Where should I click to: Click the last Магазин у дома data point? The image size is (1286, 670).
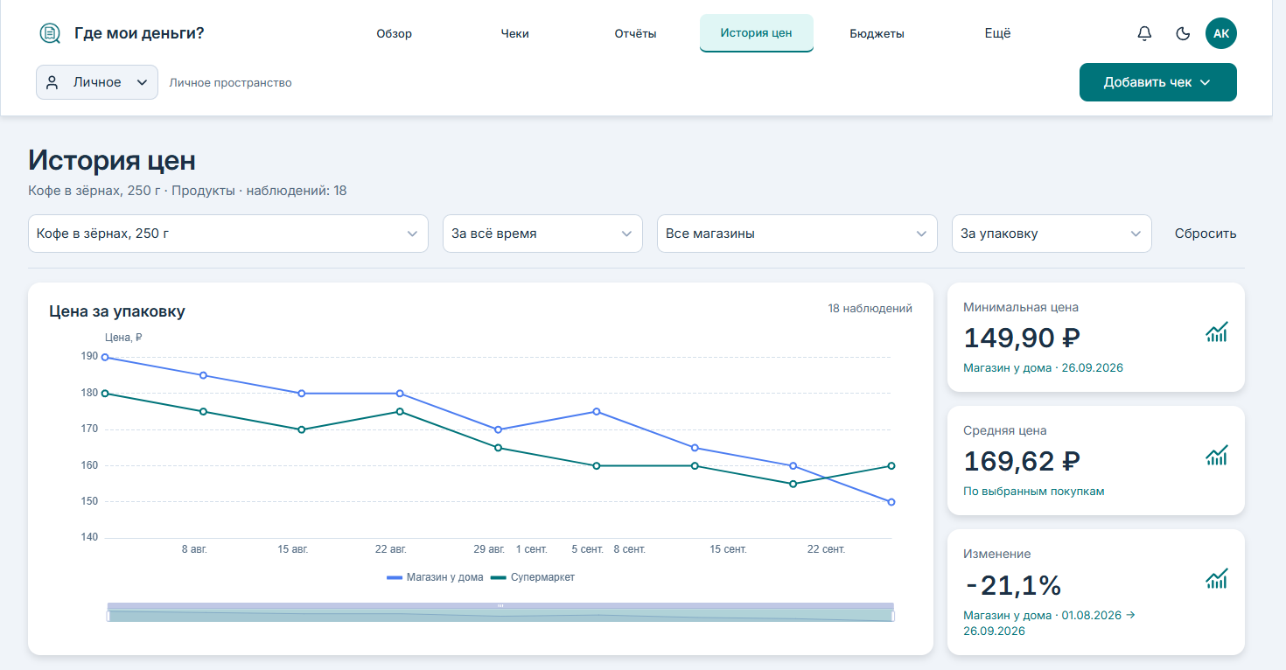891,502
